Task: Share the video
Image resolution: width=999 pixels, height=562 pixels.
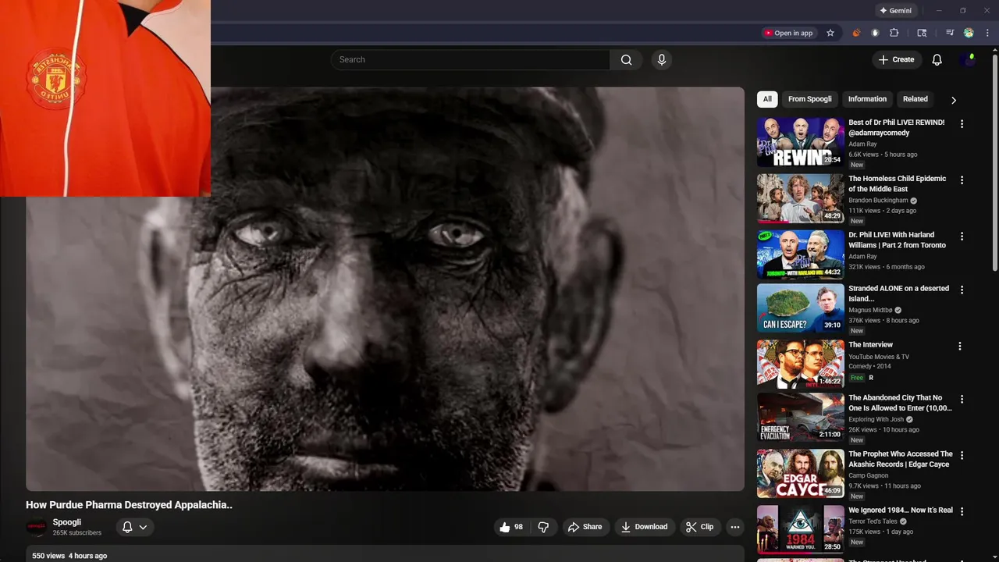Action: click(x=585, y=527)
